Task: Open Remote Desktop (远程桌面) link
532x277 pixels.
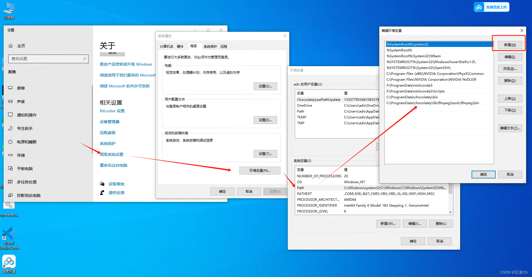Action: point(108,133)
